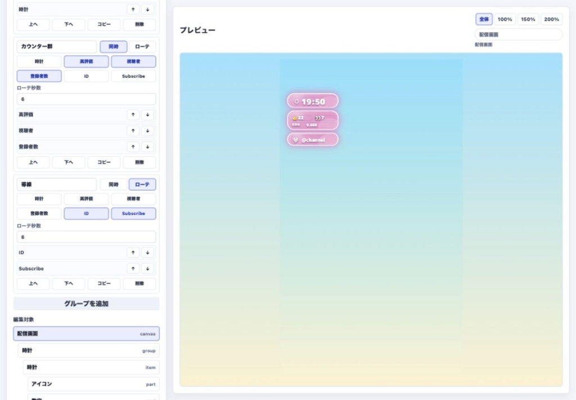Screen dimensions: 576x400
Task: Click the up arrow on the Subscribe order row
Action: pyautogui.click(x=133, y=268)
